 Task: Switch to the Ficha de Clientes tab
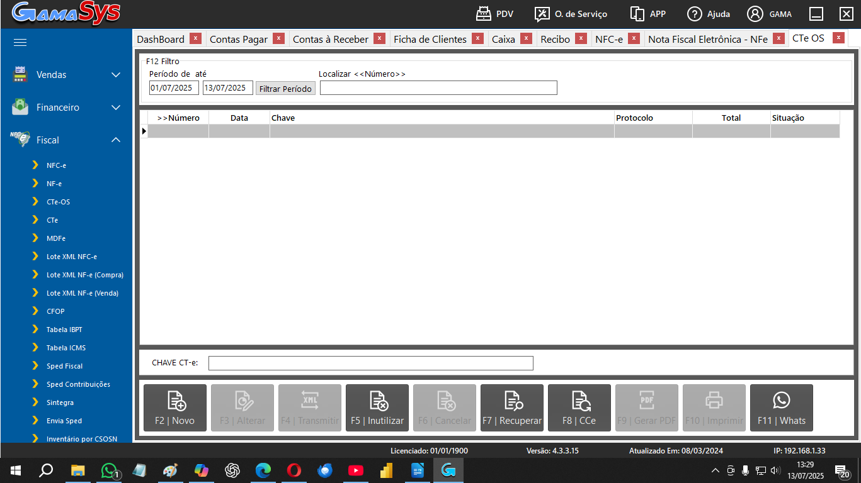click(430, 39)
